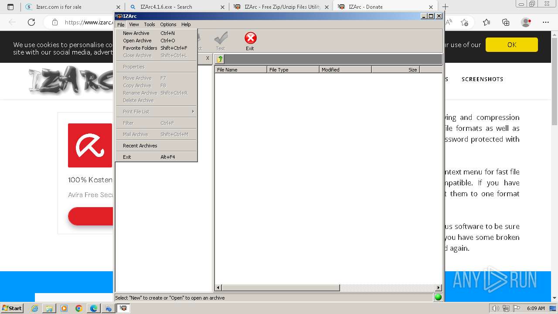Click the IZArc logo on the website
Image resolution: width=558 pixels, height=314 pixels.
[71, 81]
